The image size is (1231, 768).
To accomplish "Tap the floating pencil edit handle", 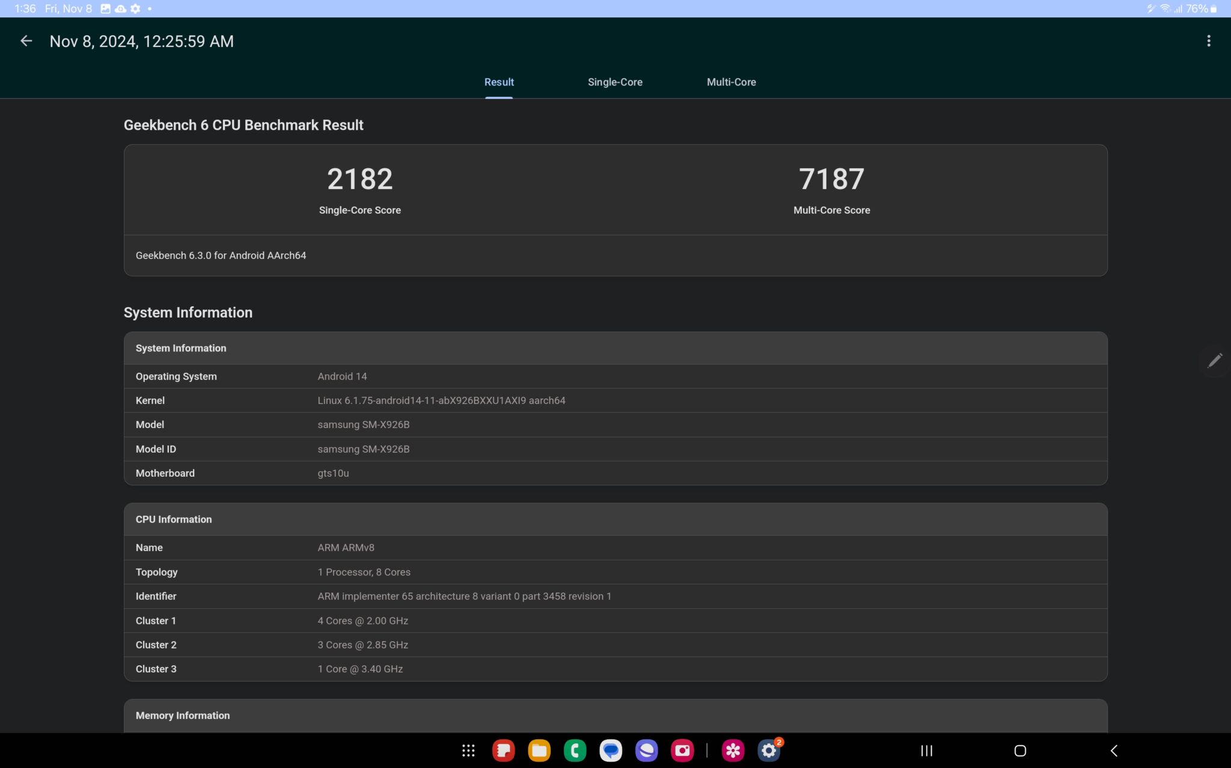I will pyautogui.click(x=1215, y=360).
